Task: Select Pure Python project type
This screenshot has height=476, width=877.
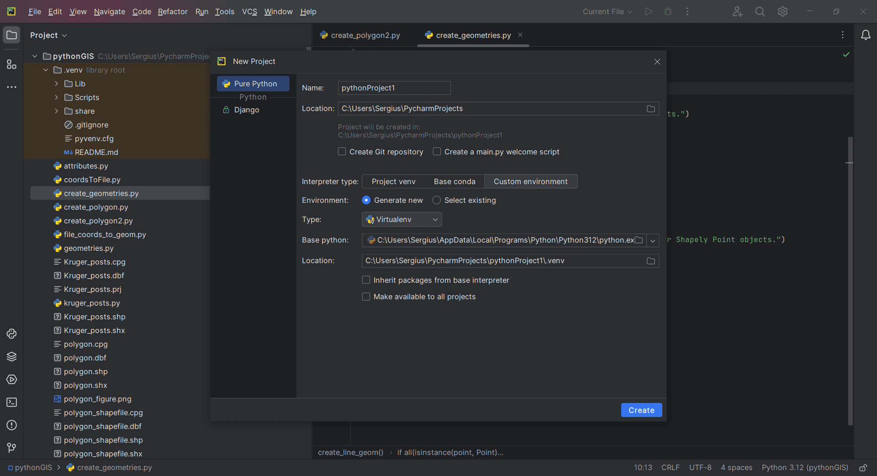Action: [253, 84]
